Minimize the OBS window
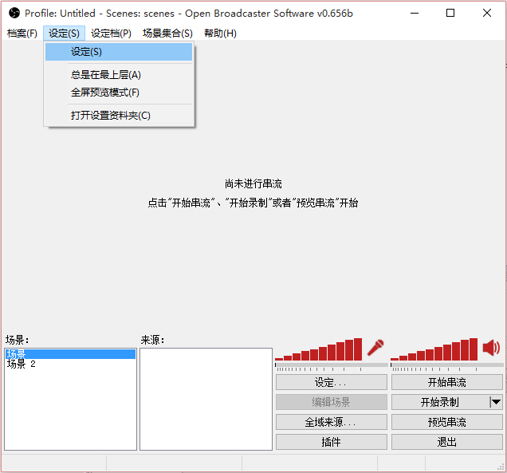507x473 pixels. pyautogui.click(x=415, y=13)
